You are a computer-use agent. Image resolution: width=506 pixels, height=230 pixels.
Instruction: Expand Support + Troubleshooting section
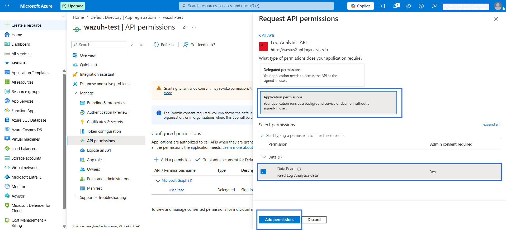[x=75, y=198]
